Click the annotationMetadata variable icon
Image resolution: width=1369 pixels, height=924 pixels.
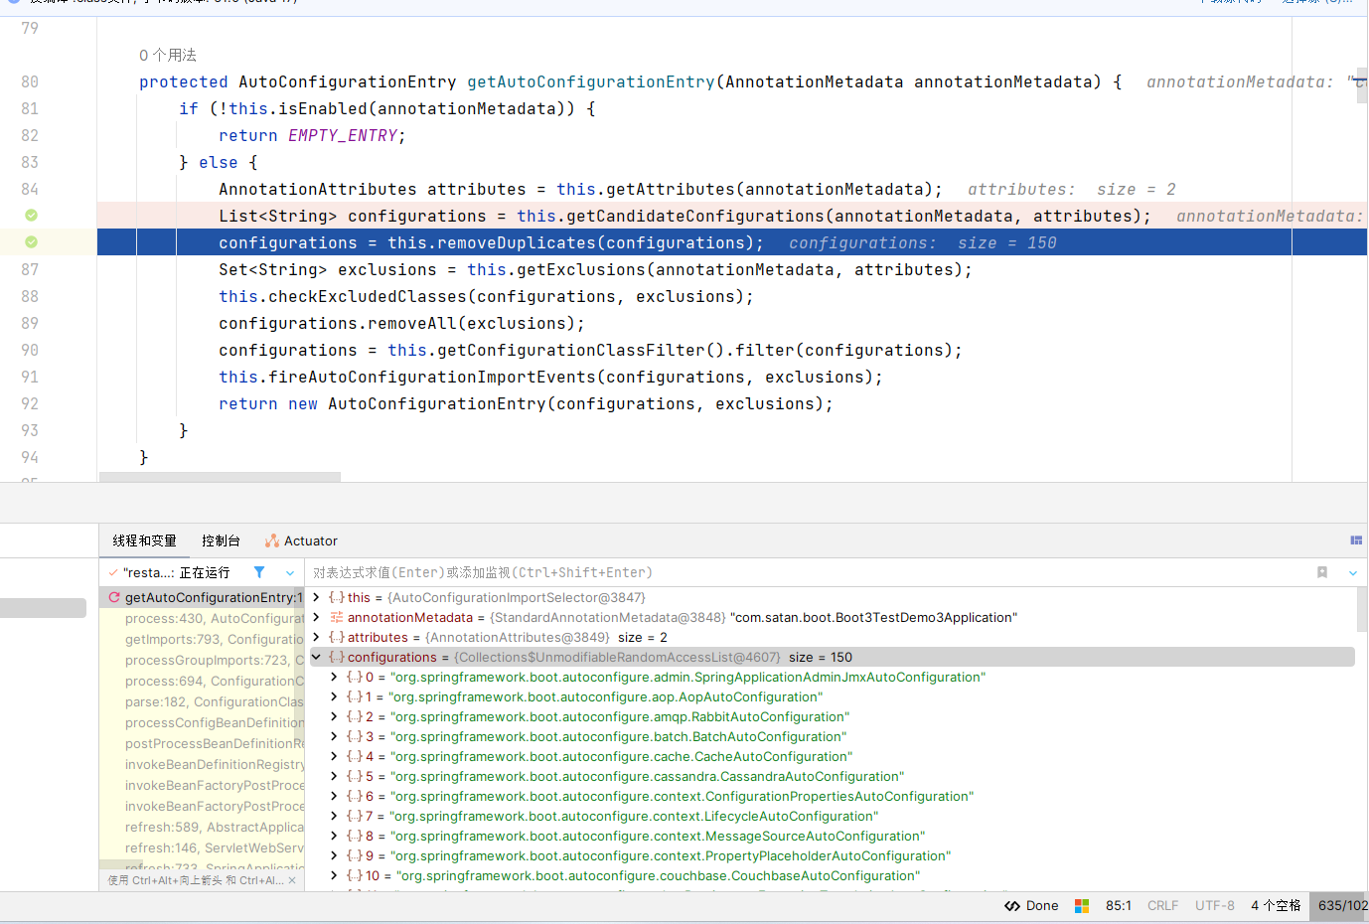pyautogui.click(x=337, y=617)
